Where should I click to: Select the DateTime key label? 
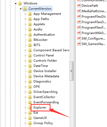(x=41, y=66)
